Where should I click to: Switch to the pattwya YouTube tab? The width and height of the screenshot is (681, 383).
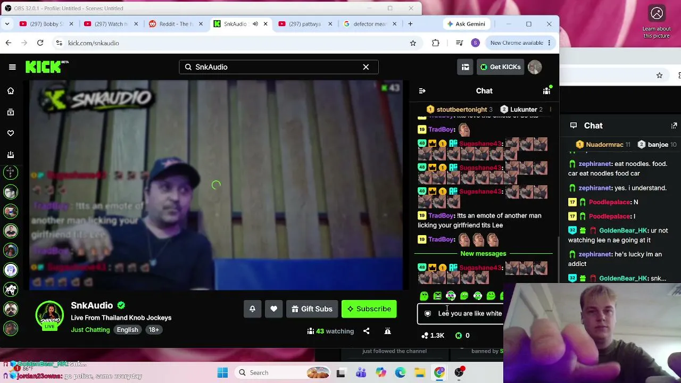tap(305, 24)
